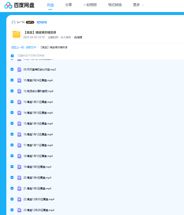
Task: Uncheck 19.高笛1月5日复盘.mp4 checkbox
Action: point(12,167)
